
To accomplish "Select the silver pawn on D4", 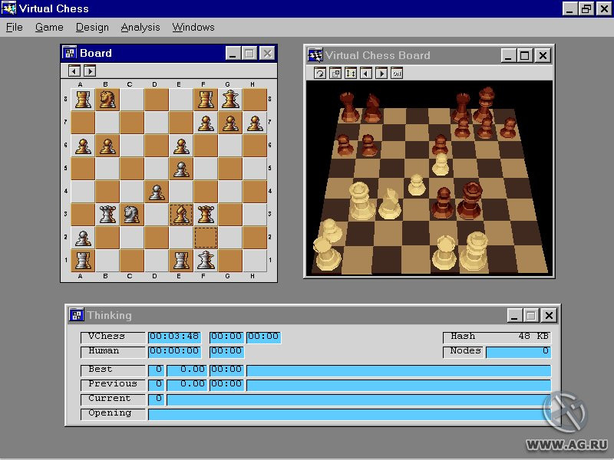I will pos(157,192).
